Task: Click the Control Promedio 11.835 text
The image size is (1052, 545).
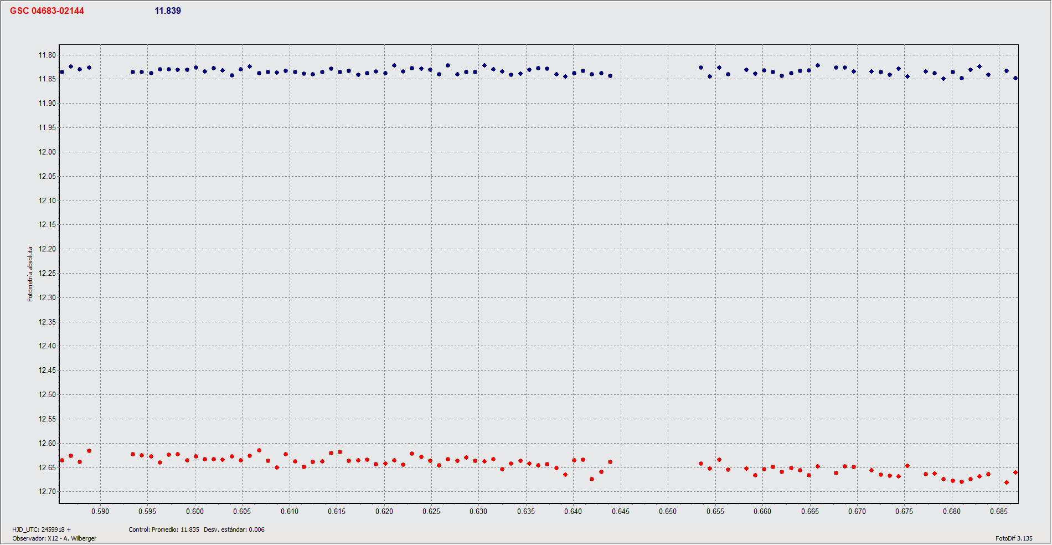Action: tap(164, 529)
